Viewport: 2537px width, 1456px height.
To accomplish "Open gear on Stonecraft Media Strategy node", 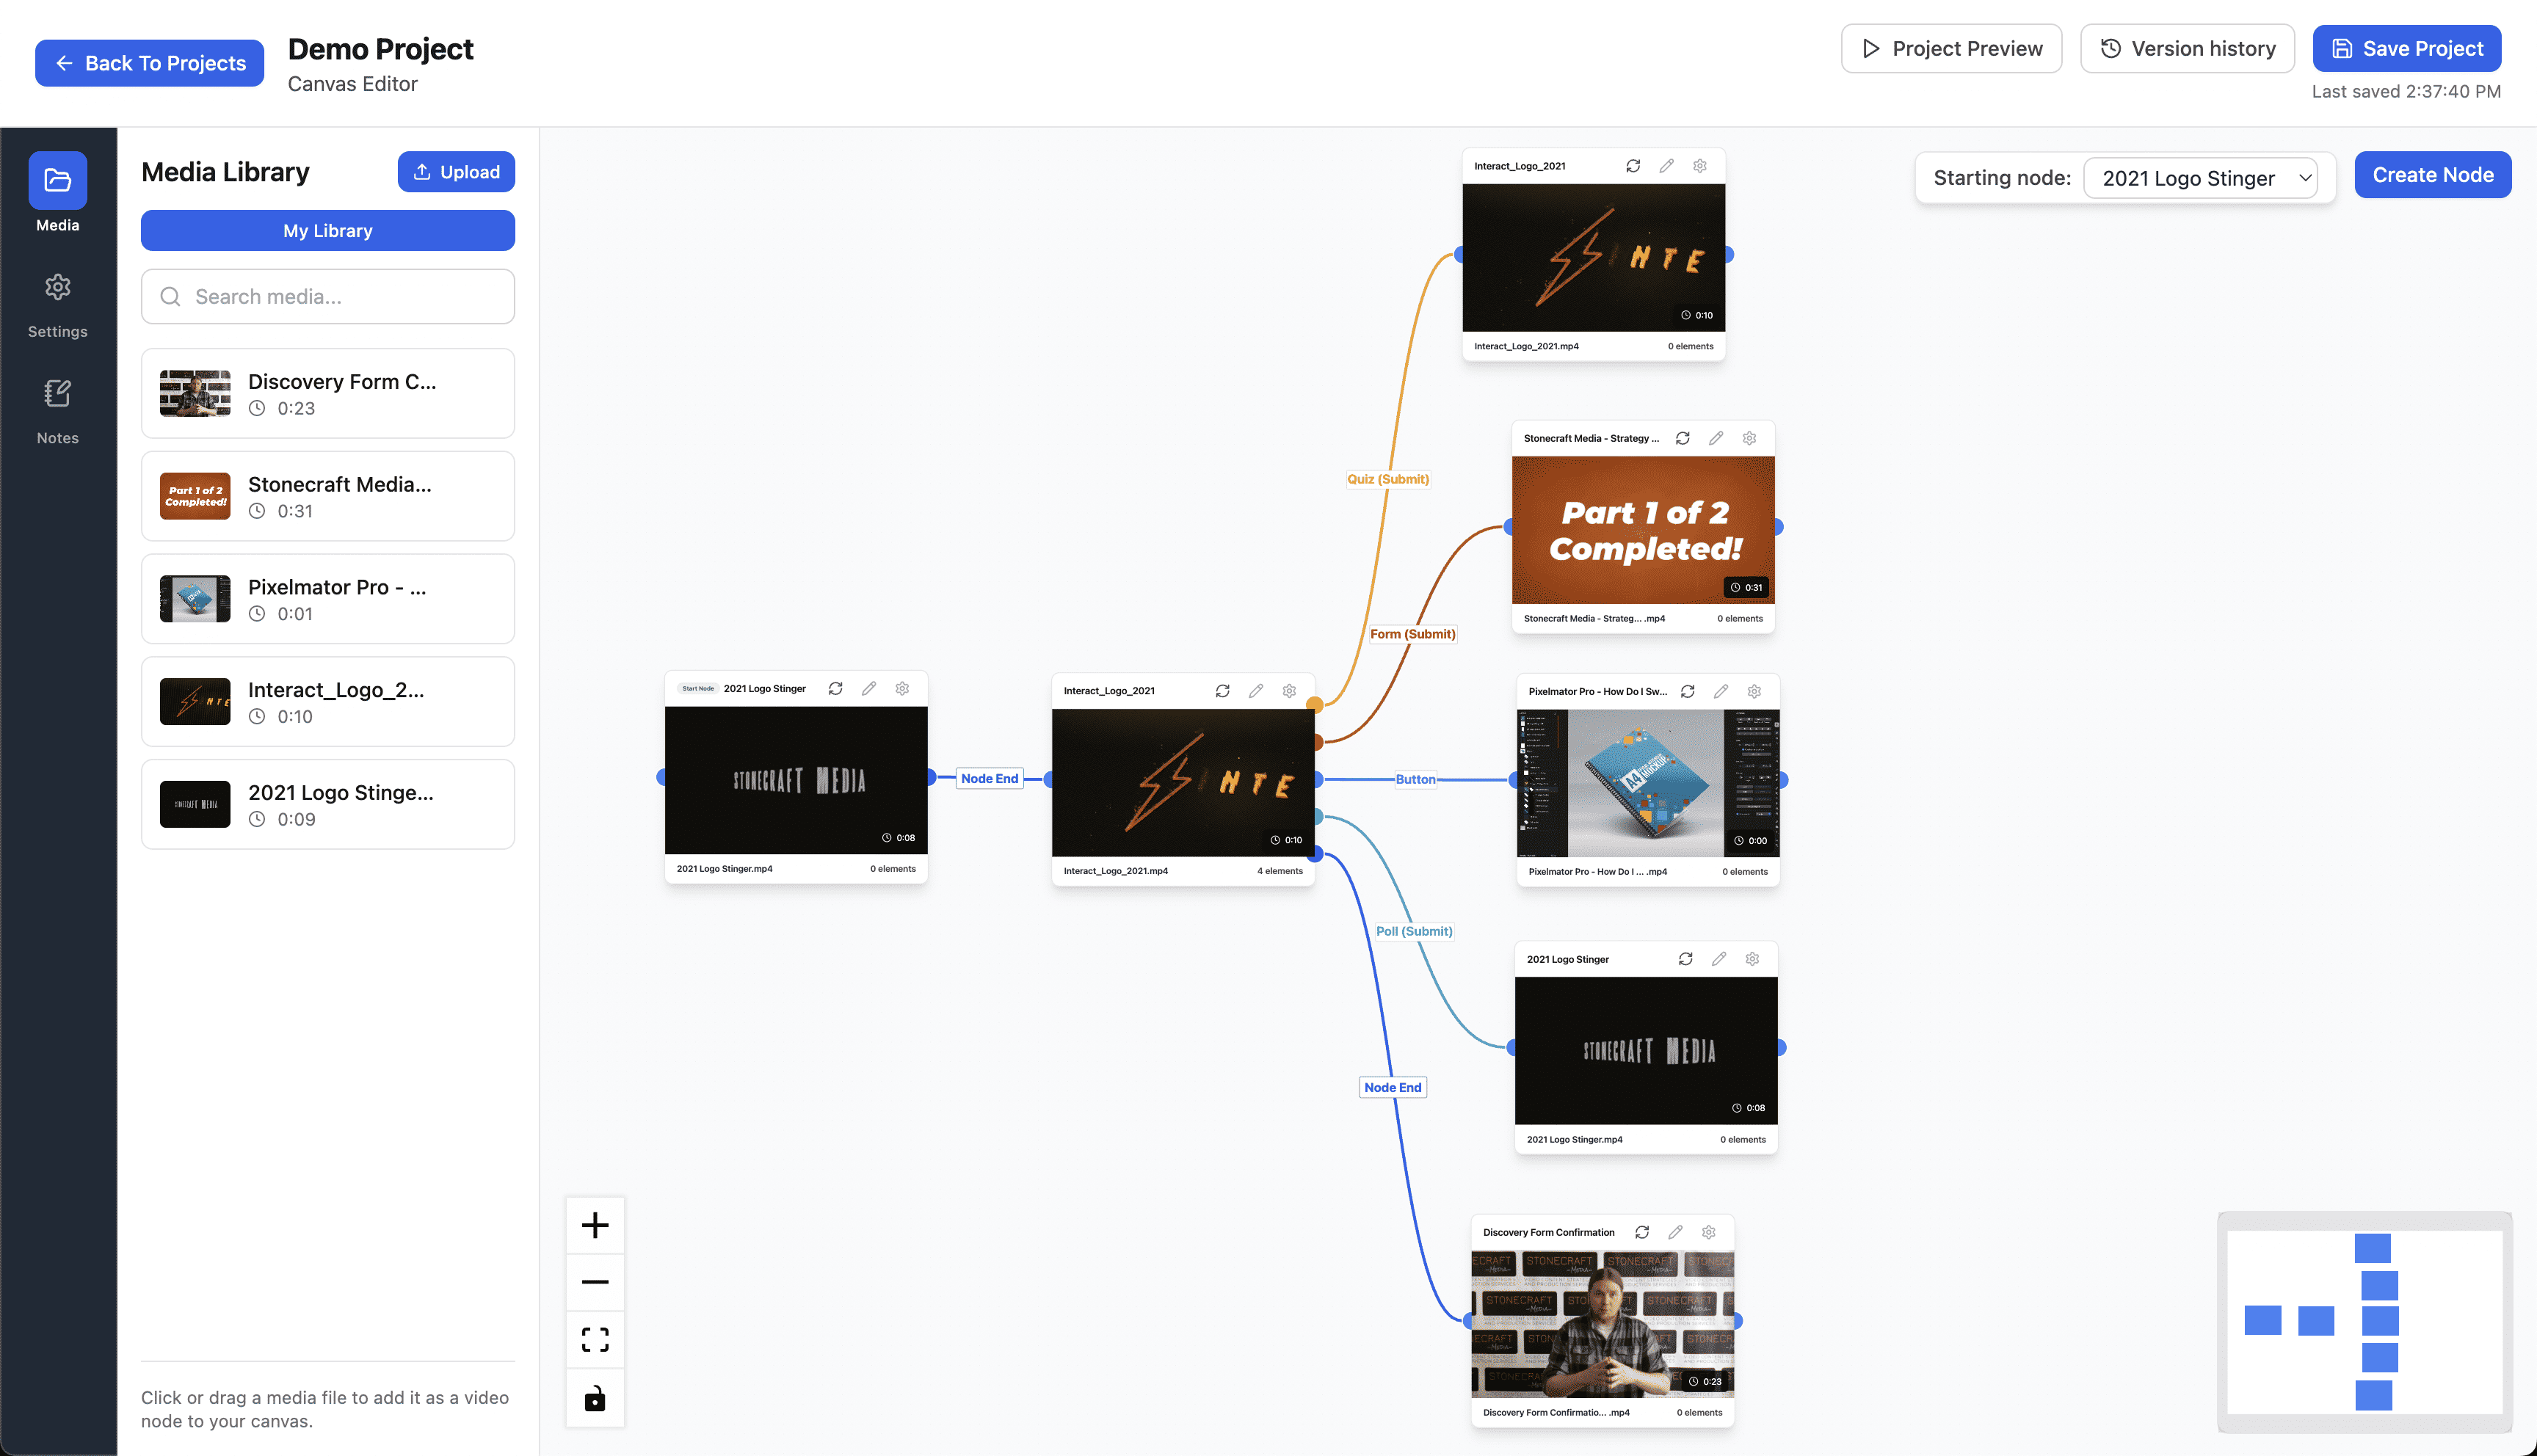I will pyautogui.click(x=1749, y=438).
